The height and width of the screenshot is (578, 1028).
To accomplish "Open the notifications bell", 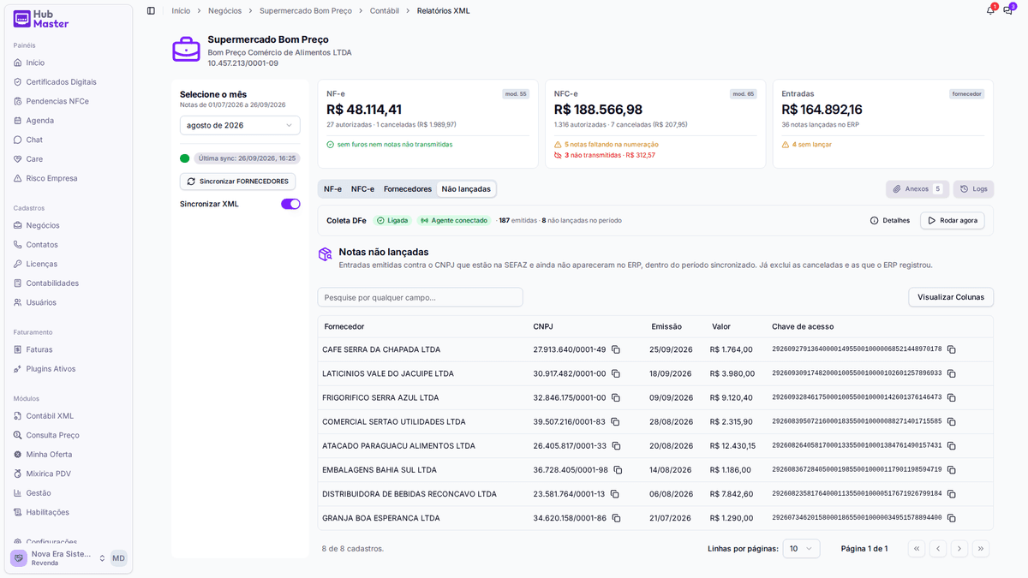I will click(x=990, y=10).
